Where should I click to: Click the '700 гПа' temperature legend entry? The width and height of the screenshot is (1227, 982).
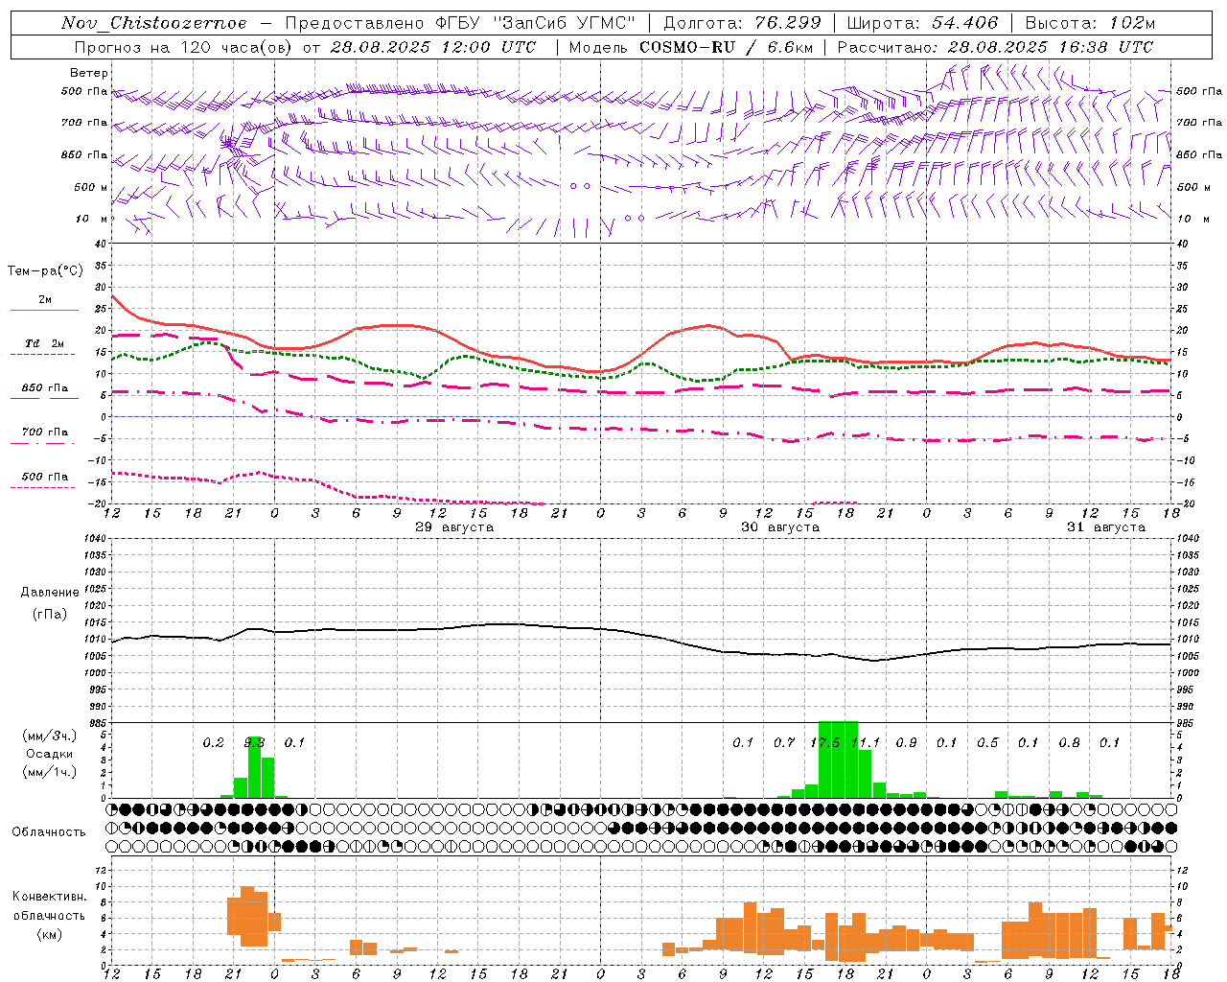(44, 433)
